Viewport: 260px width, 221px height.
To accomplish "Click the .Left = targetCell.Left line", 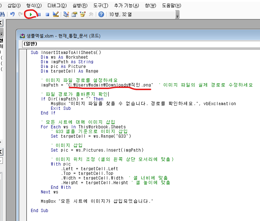I will 89,168.
